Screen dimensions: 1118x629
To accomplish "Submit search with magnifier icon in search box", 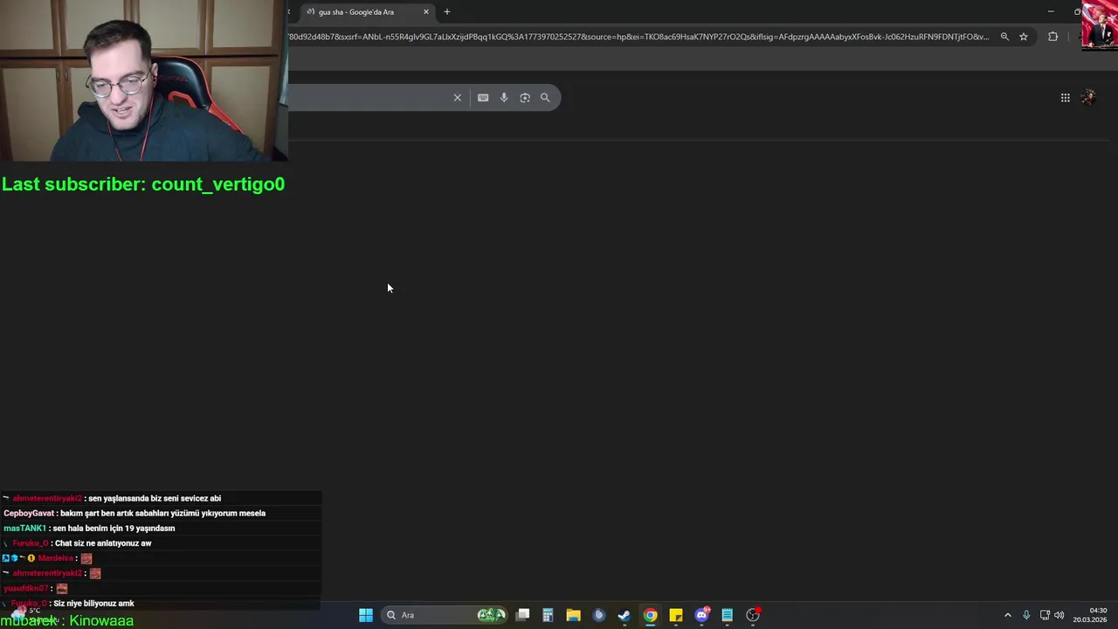I will point(545,98).
